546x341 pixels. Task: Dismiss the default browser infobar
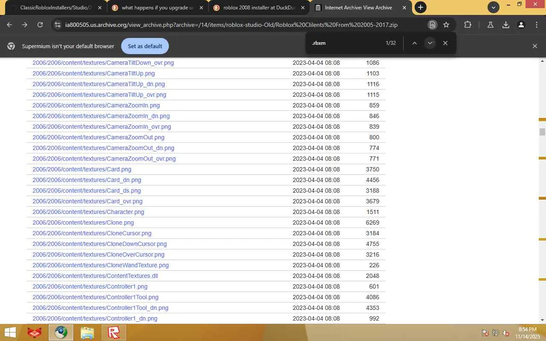click(x=535, y=46)
